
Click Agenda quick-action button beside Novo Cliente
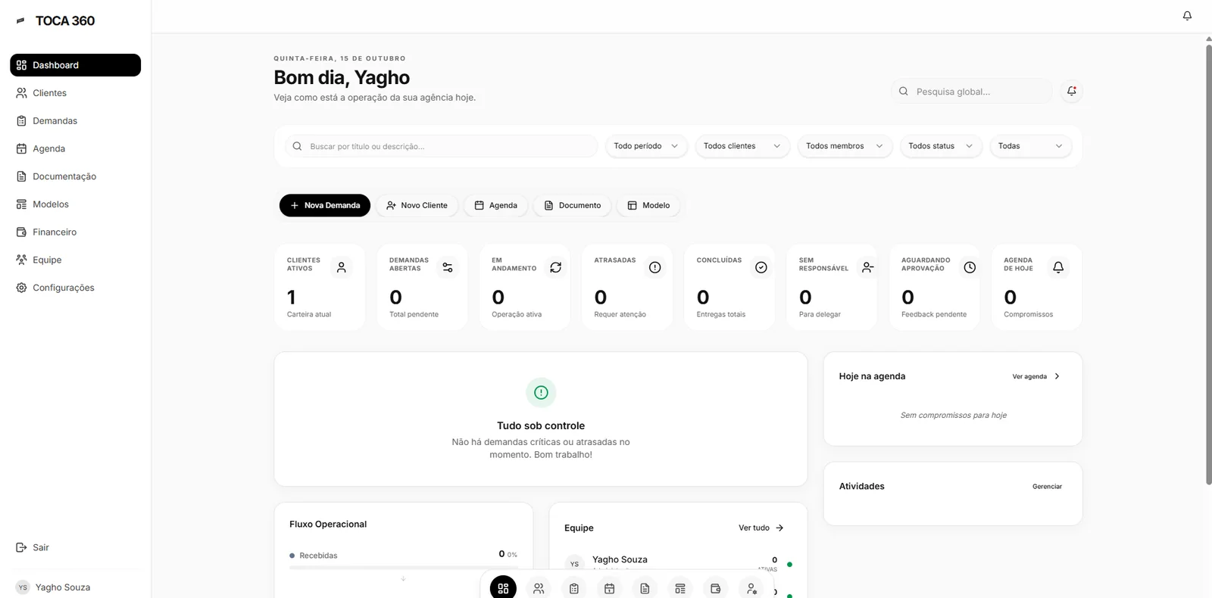click(x=495, y=205)
